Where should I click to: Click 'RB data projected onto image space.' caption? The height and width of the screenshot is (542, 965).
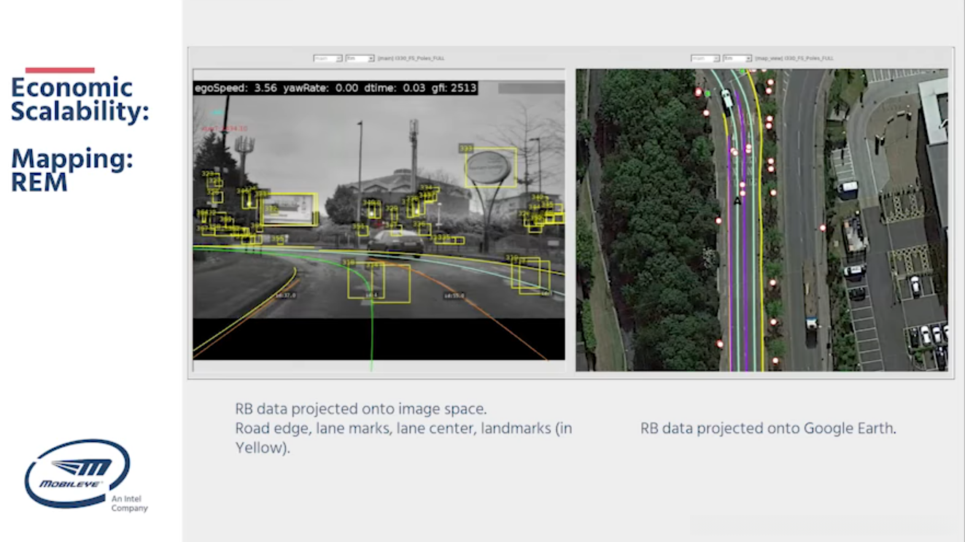coord(360,409)
